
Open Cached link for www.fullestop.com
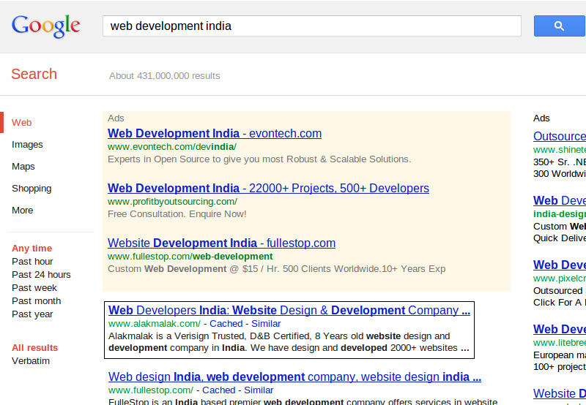point(218,390)
